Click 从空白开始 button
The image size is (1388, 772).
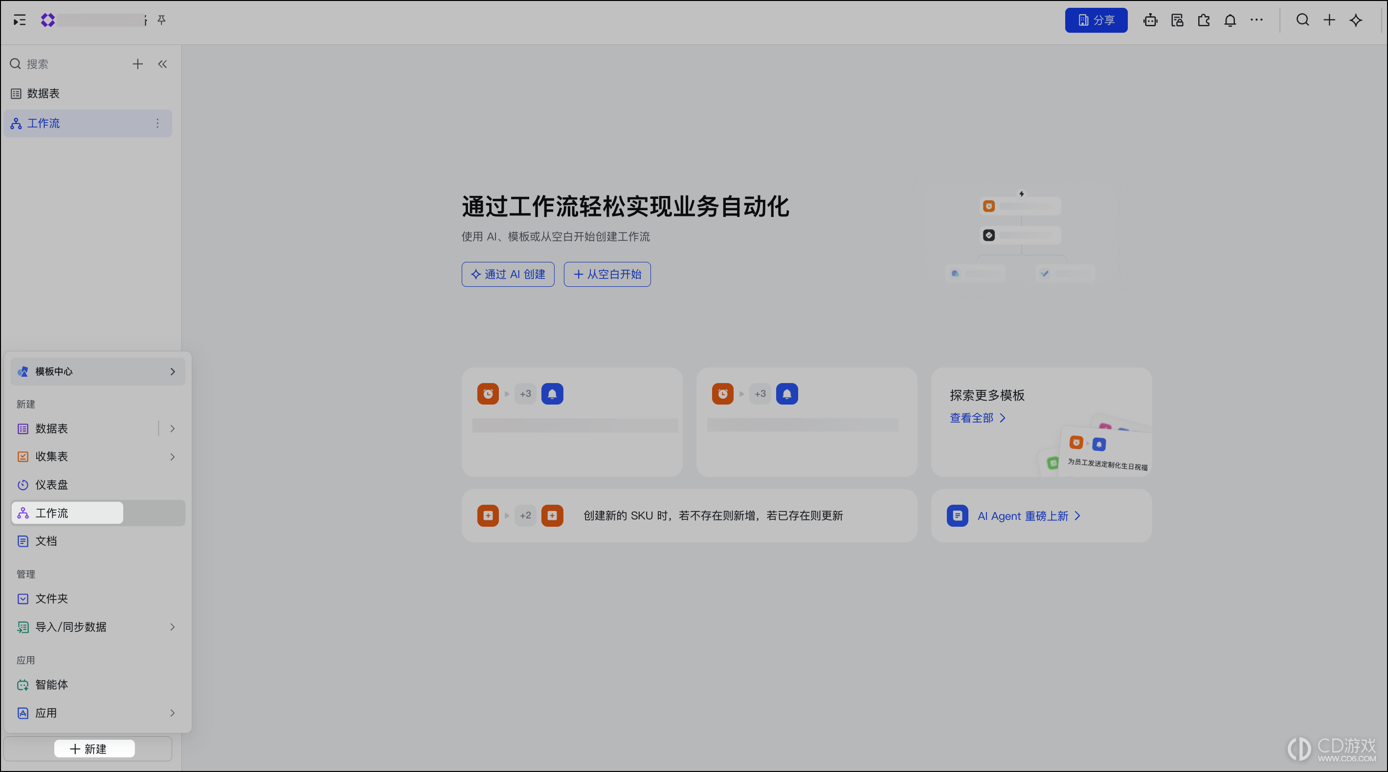pos(607,275)
